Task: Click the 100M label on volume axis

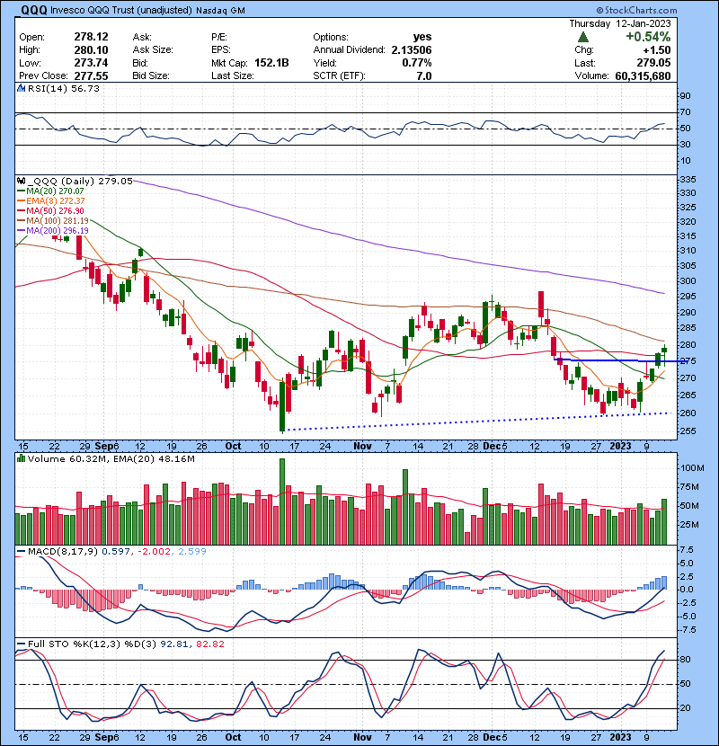Action: (x=692, y=468)
